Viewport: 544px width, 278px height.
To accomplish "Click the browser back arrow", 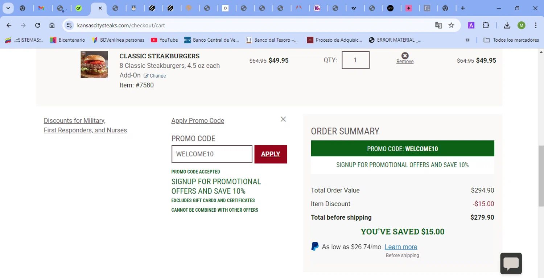I will pos(9,25).
